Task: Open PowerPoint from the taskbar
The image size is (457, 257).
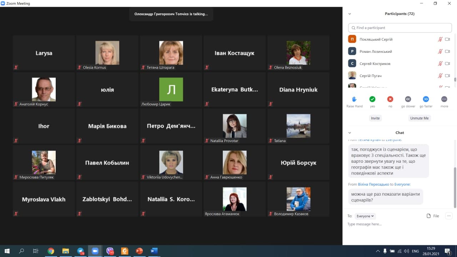Action: [139, 251]
